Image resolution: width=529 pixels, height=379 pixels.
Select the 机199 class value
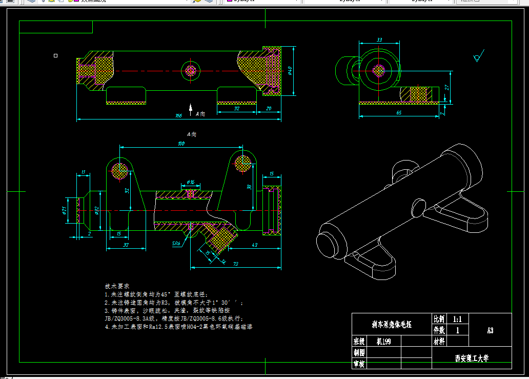click(x=383, y=342)
